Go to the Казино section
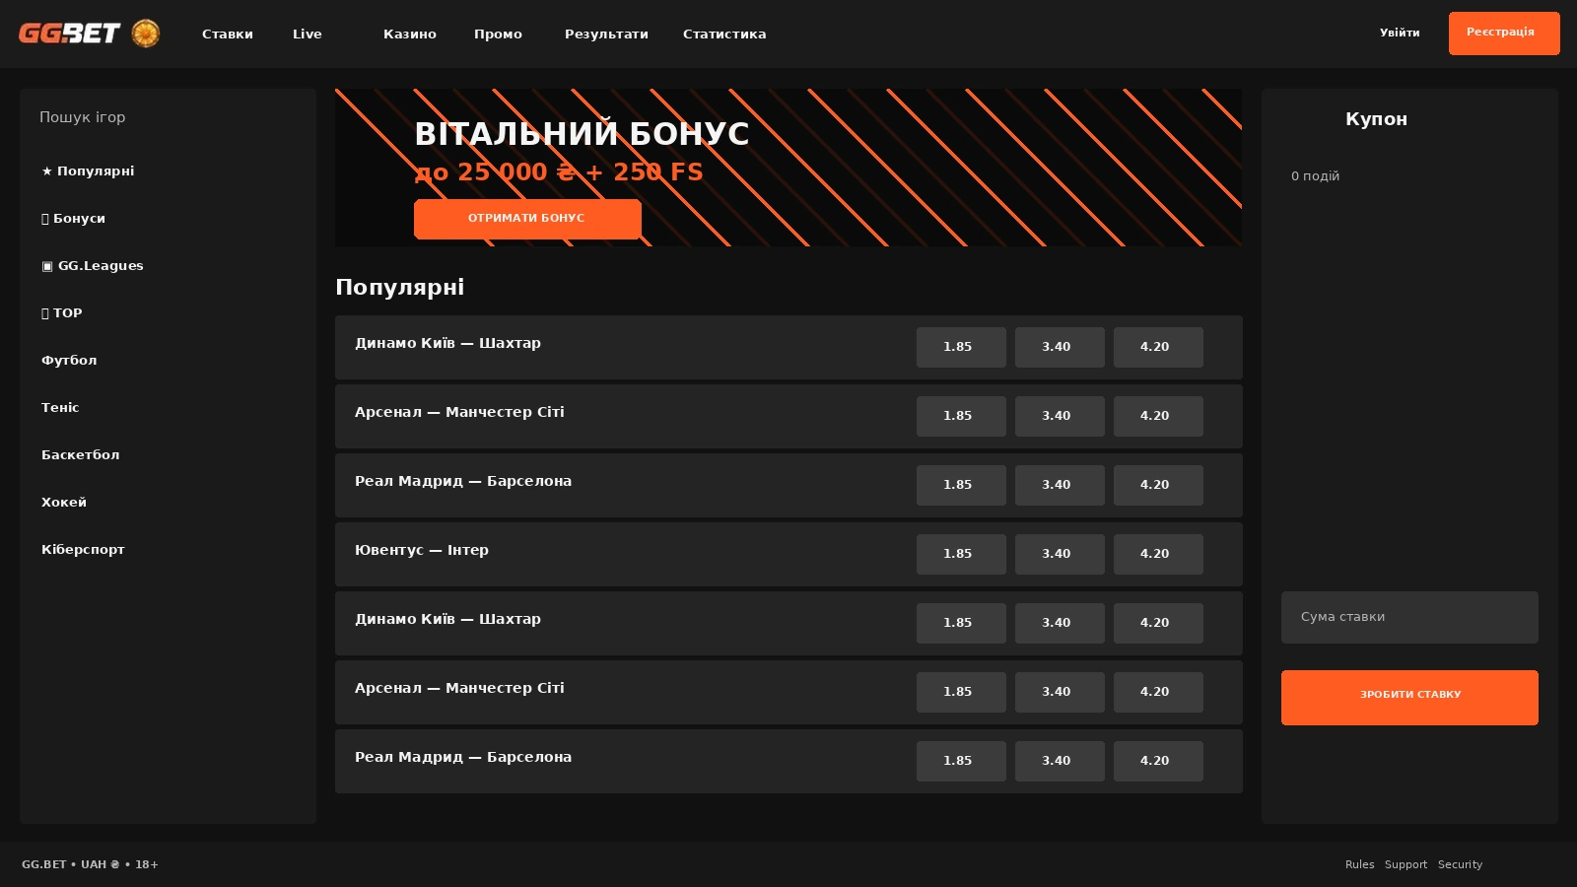1577x887 pixels. 410,34
